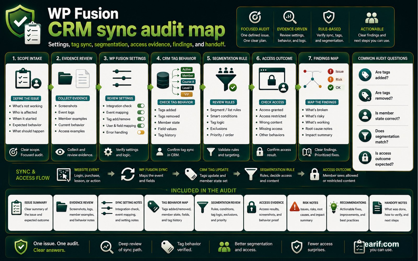Click the Define the Issue button
The image size is (418, 261).
[x=26, y=98]
